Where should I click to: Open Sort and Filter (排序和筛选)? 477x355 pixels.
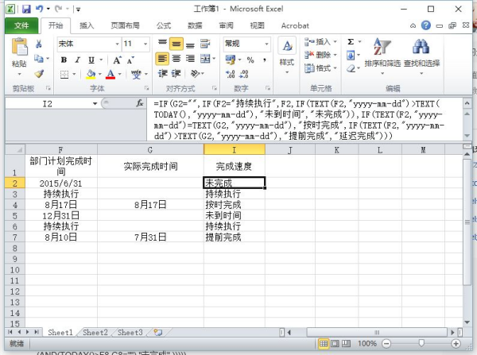383,52
